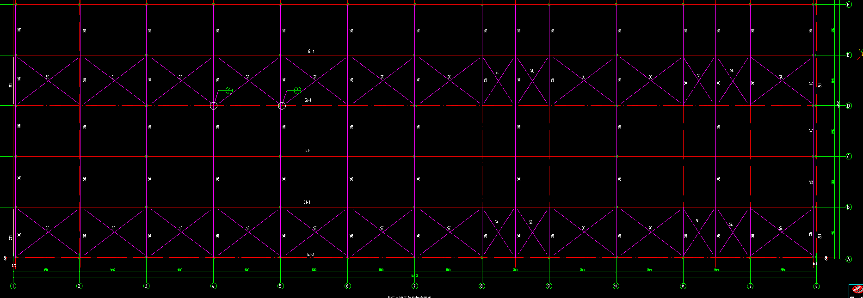Viewport: 863px width, 298px height.
Task: Select grid axis bubble 4
Action: point(213,286)
